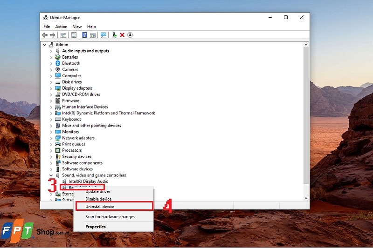Click the DVD/CD-ROM drives category icon

point(57,94)
